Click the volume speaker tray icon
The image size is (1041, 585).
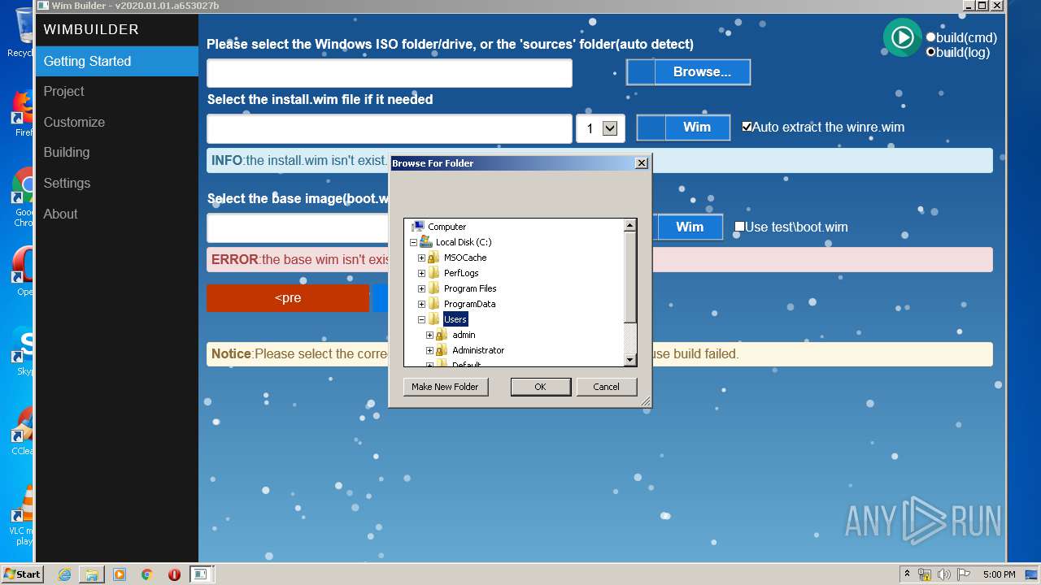[943, 574]
